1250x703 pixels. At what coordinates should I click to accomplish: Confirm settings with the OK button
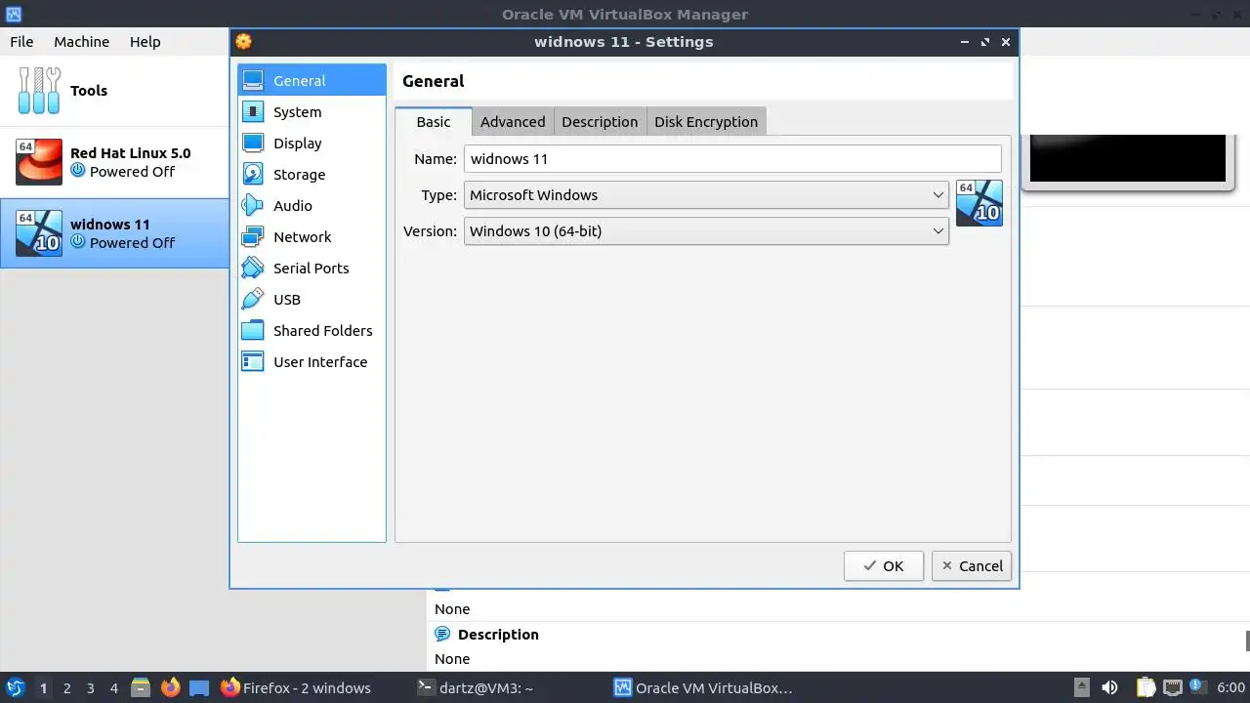click(884, 566)
